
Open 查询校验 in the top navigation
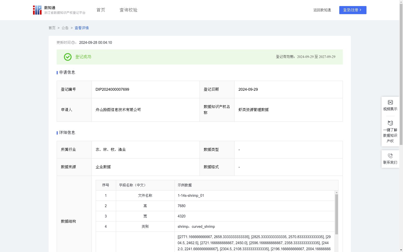[128, 10]
